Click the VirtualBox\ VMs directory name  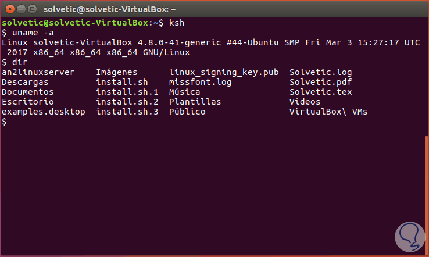(328, 112)
